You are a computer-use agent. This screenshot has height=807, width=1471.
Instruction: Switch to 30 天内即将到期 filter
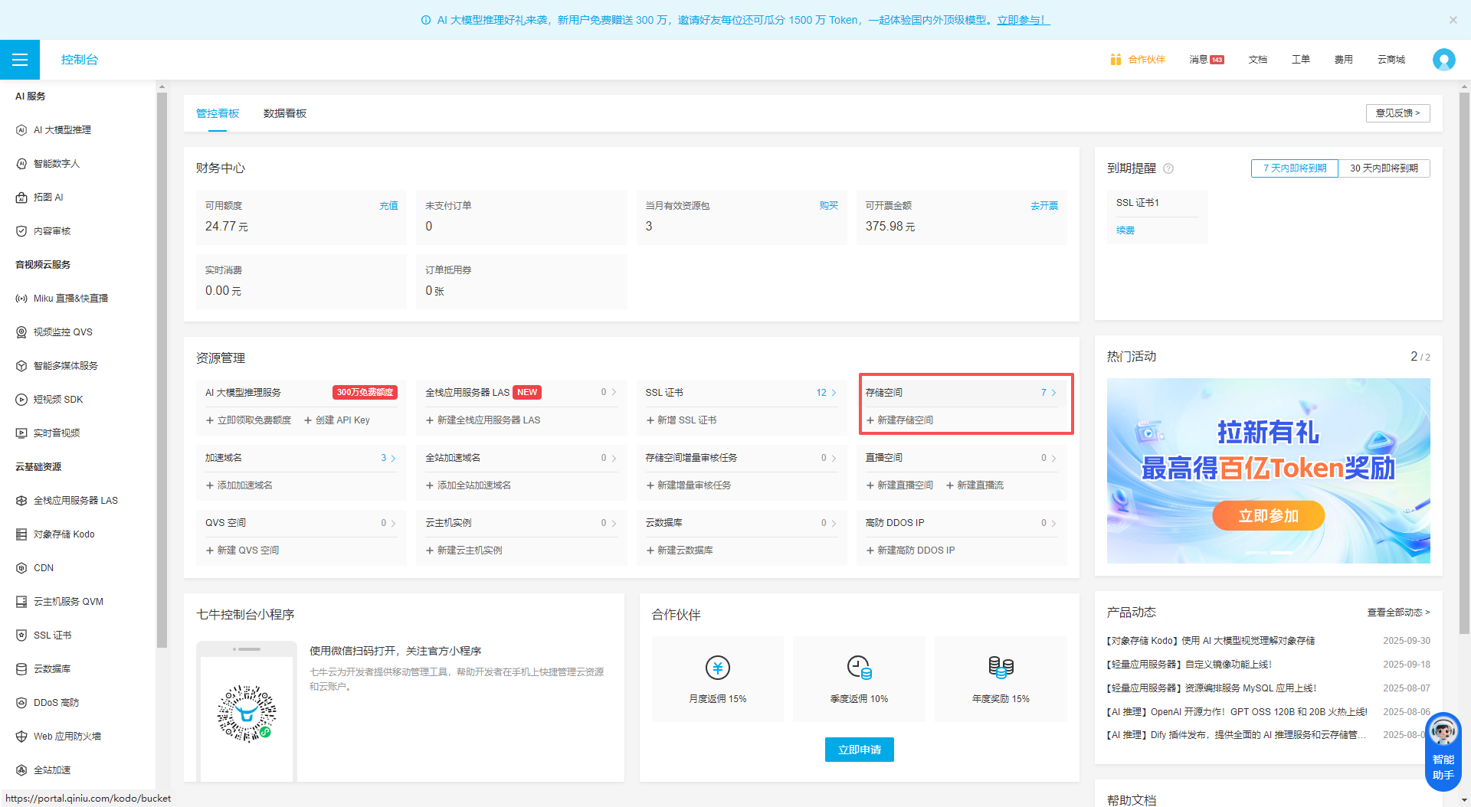click(1384, 168)
